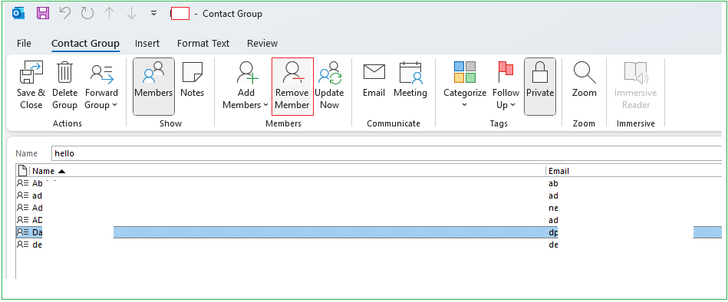This screenshot has width=728, height=302.
Task: Click Update Now in Members group
Action: pos(329,87)
